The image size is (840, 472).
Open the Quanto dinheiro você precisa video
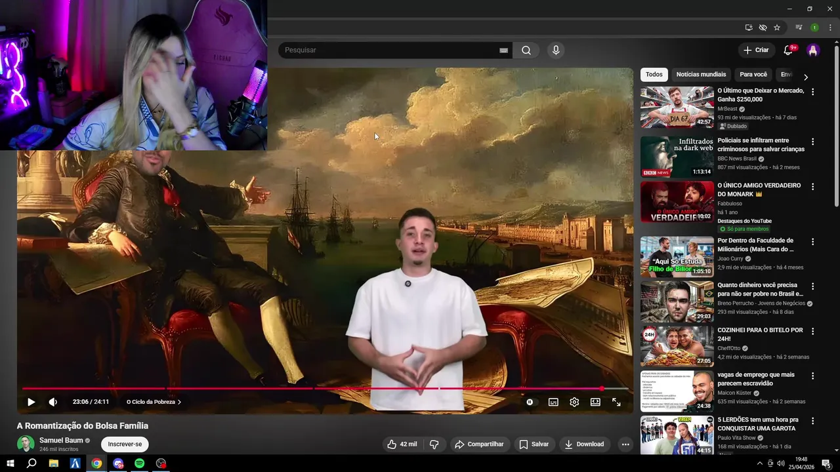(761, 290)
